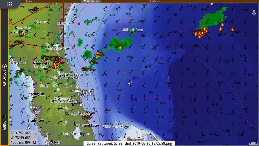This screenshot has height=146, width=259.
Task: Tap the Blake Plateau chart label
Action: [132, 30]
